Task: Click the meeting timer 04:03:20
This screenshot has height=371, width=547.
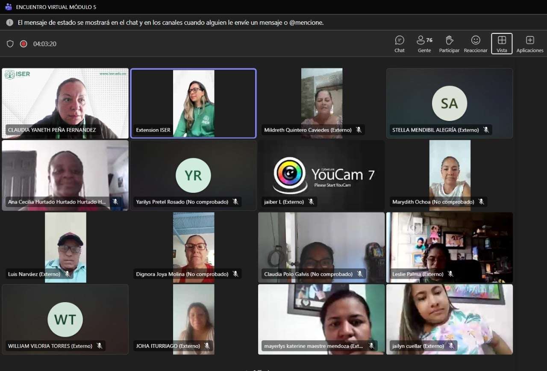Action: (45, 44)
